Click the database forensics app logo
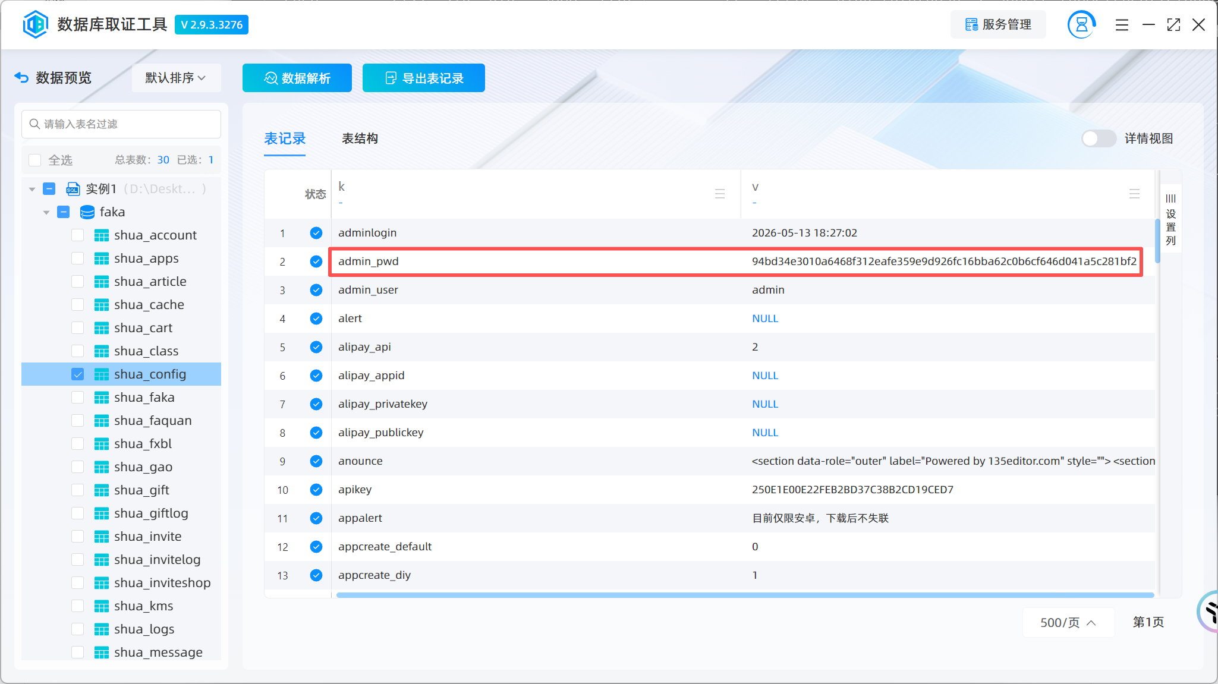 (35, 24)
